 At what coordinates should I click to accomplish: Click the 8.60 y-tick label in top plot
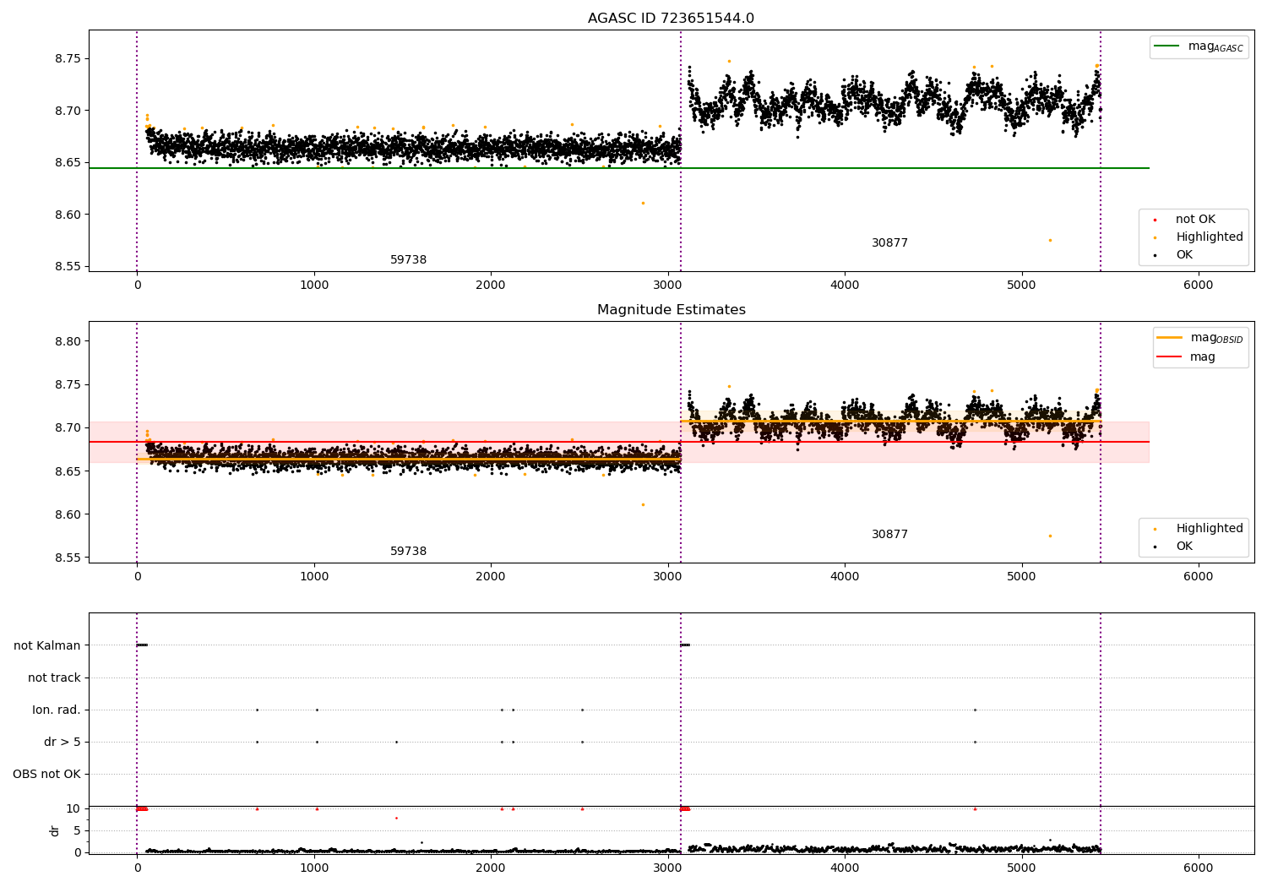click(x=68, y=215)
